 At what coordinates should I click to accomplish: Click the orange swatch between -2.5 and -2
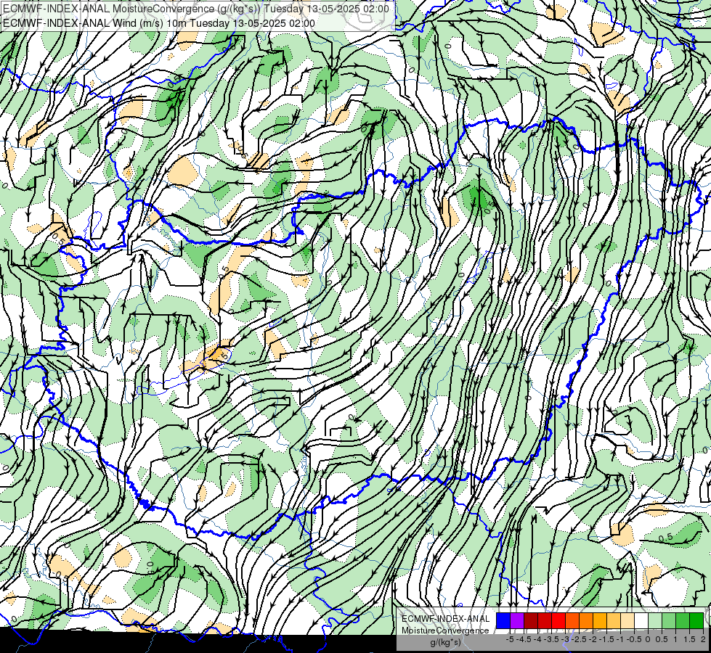586,620
